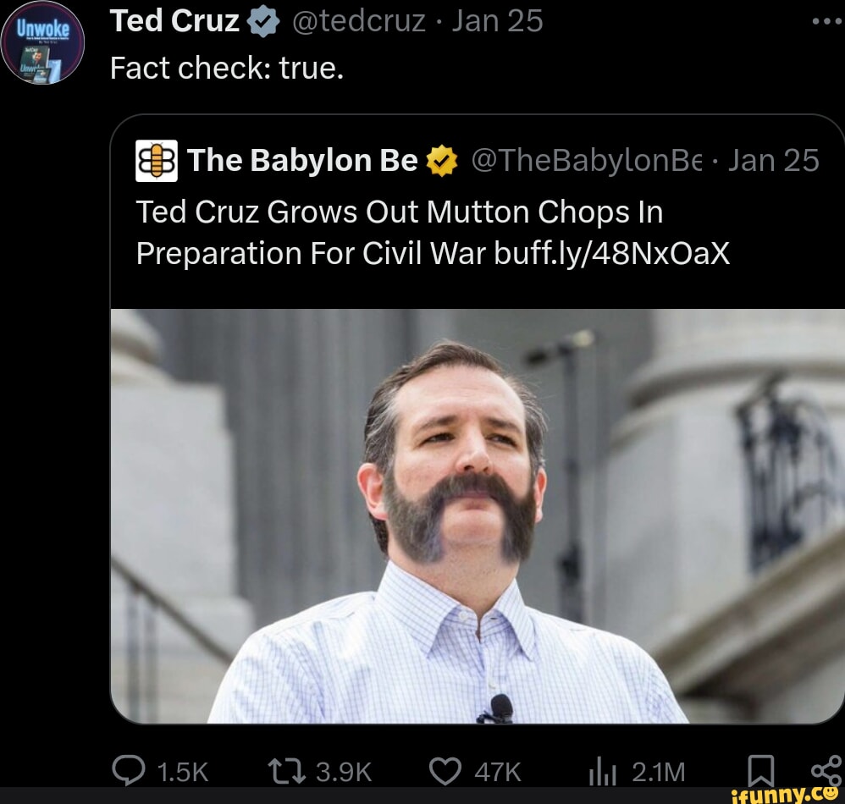845x804 pixels.
Task: Click Ted Cruz's Unwoke profile picture
Action: coord(41,38)
